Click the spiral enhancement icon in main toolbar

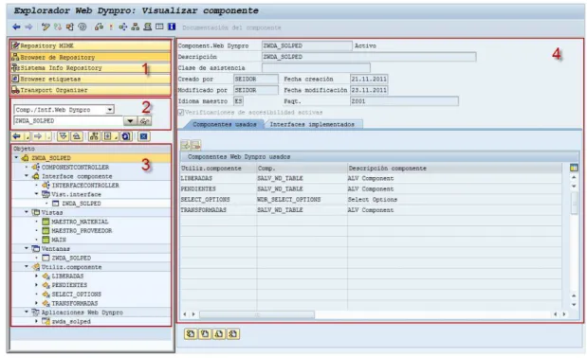(83, 27)
